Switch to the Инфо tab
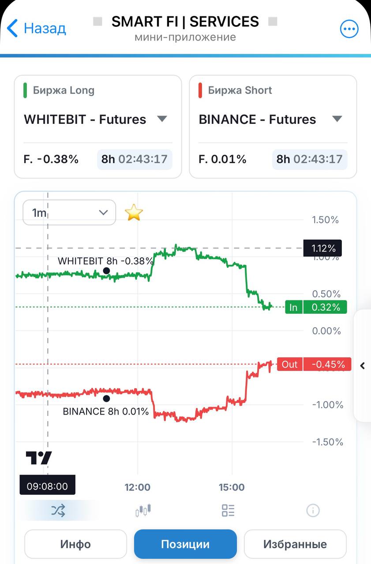 [75, 544]
